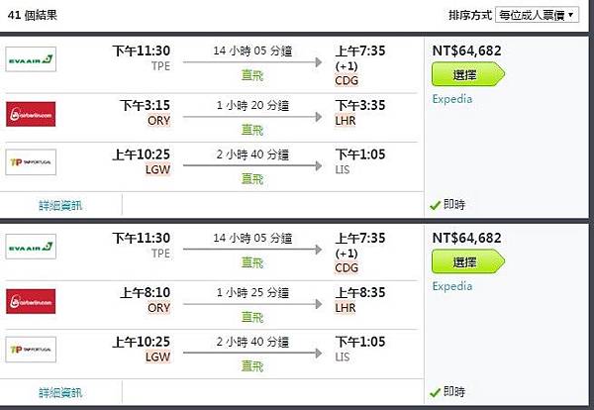The height and width of the screenshot is (410, 594).
Task: Click green checkmark beside second 即時 label
Action: point(436,392)
